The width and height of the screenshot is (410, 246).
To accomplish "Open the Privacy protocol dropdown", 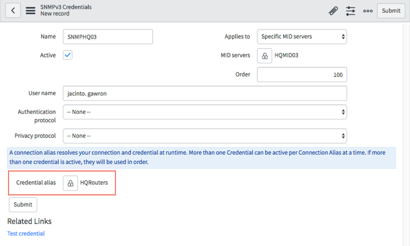I will coord(205,135).
